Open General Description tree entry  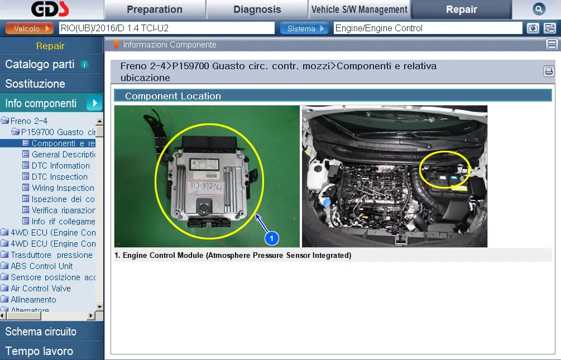(x=64, y=154)
